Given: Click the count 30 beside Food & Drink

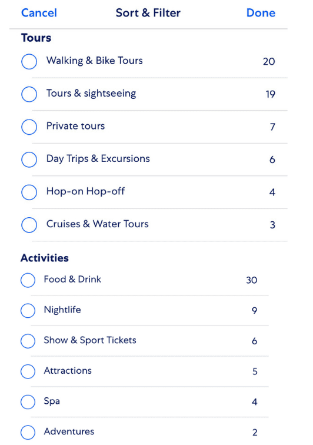Looking at the screenshot, I should pyautogui.click(x=252, y=280).
